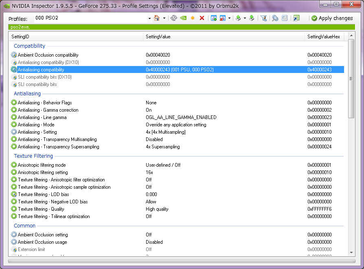Image resolution: width=364 pixels, height=269 pixels.
Task: Click the refresh current profile icon
Action: pos(173,18)
